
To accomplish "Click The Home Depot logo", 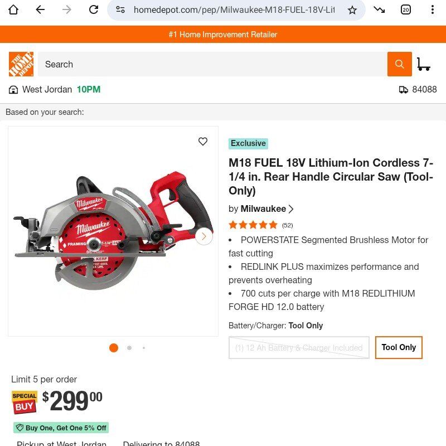I will tap(21, 64).
